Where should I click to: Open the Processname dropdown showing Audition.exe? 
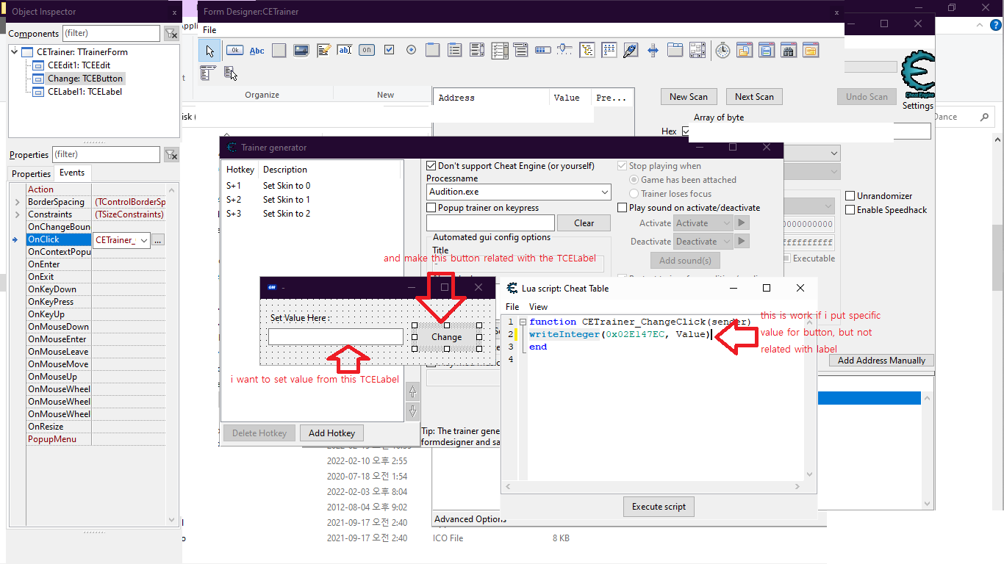pos(605,192)
